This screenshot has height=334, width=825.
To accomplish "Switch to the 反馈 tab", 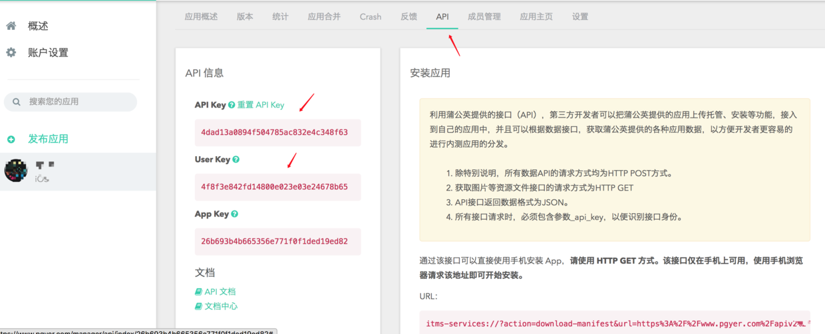I will (409, 17).
